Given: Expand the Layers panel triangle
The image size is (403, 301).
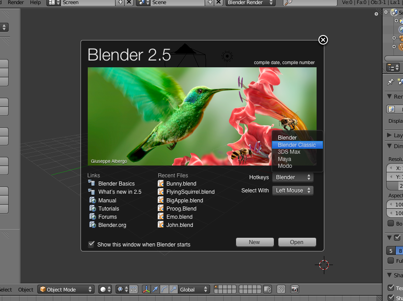Looking at the screenshot, I should tap(389, 135).
